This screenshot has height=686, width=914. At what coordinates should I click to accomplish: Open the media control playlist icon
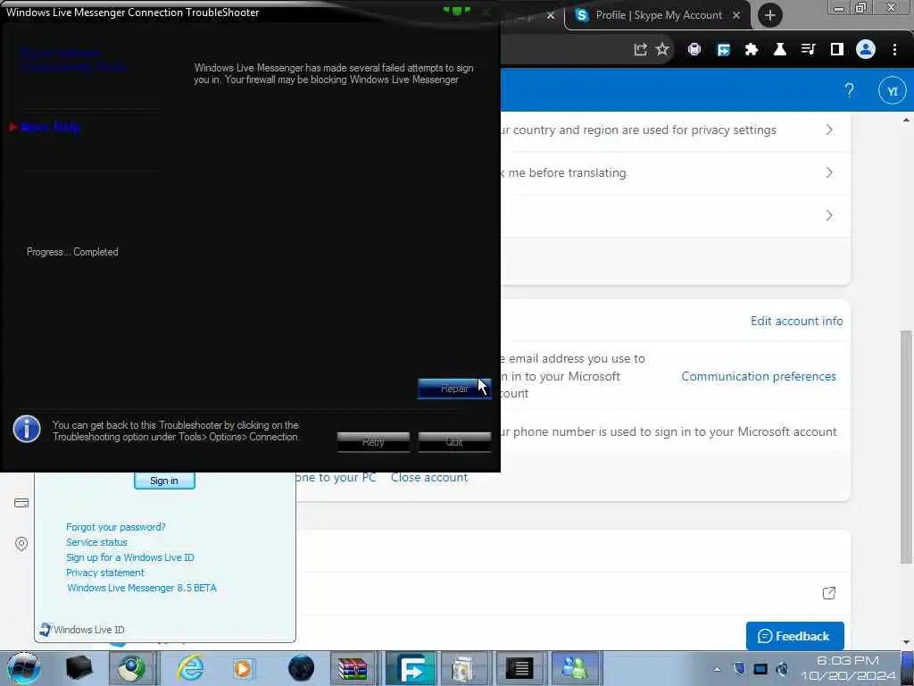coord(808,50)
